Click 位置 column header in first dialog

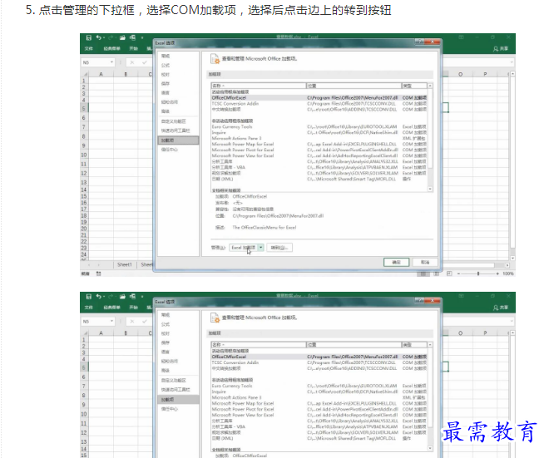coord(354,86)
